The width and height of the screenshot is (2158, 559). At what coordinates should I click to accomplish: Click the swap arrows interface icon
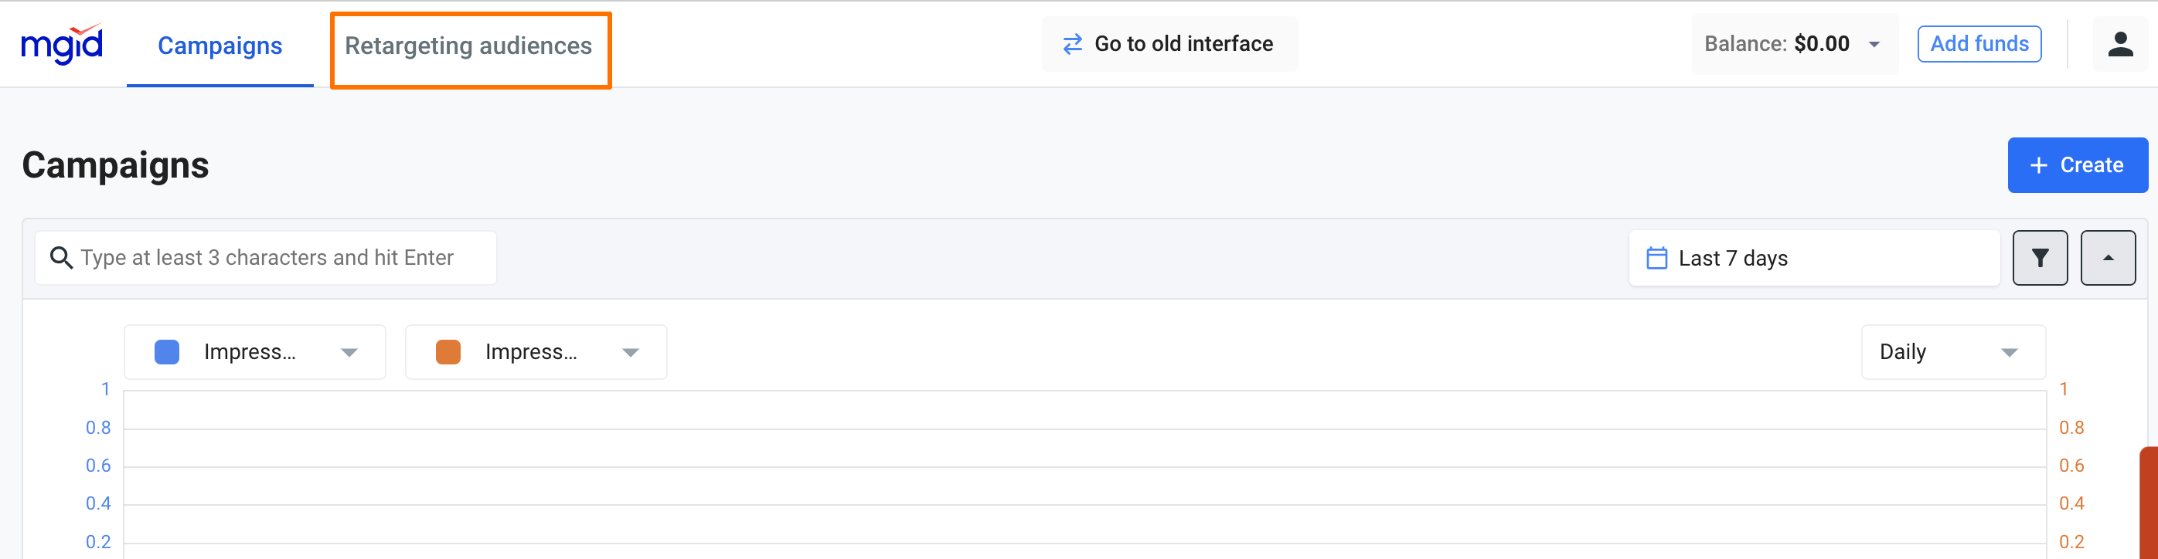tap(1071, 44)
